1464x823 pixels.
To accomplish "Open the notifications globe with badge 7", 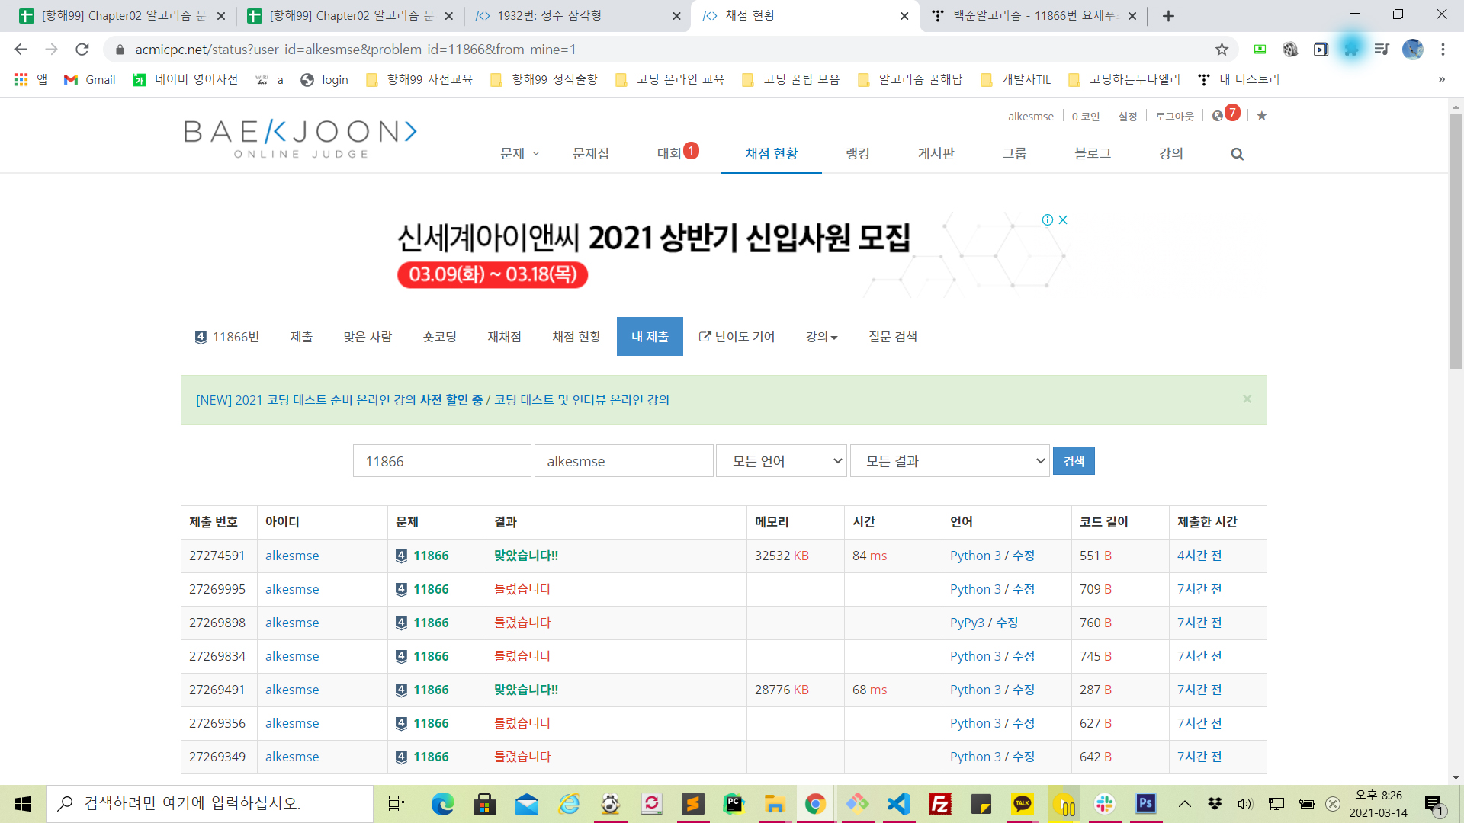I will point(1218,116).
